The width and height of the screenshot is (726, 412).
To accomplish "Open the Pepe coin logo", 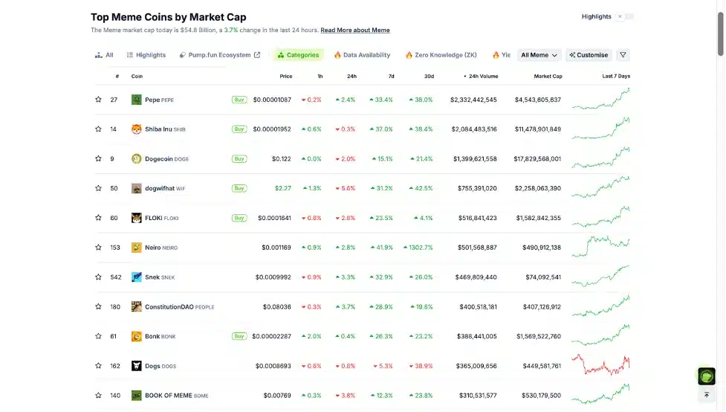I will pyautogui.click(x=136, y=100).
